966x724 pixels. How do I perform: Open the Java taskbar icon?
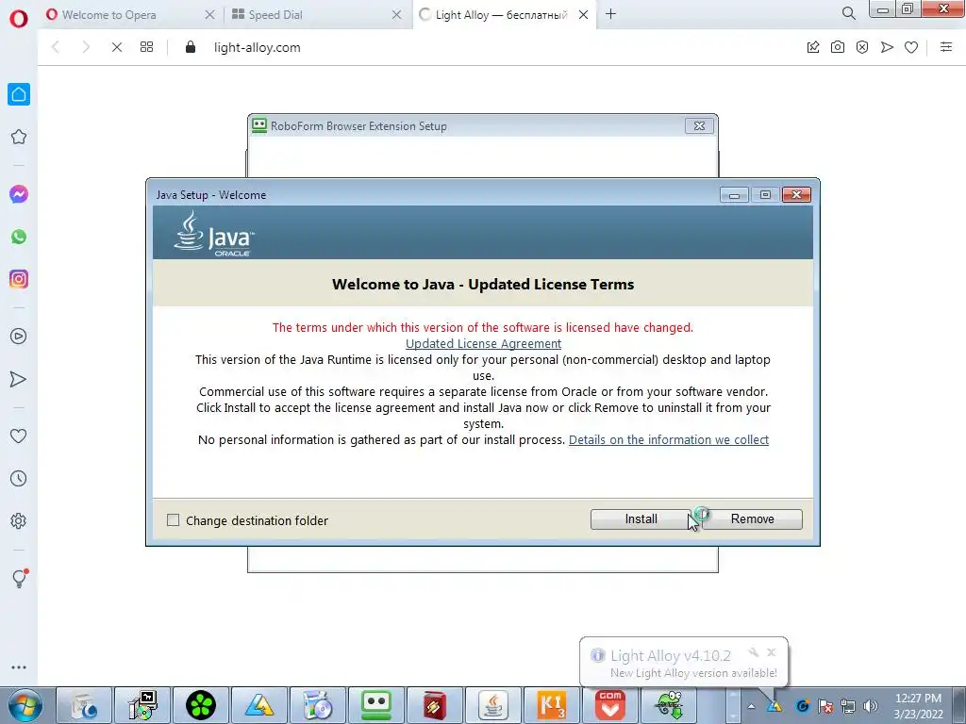tap(492, 705)
